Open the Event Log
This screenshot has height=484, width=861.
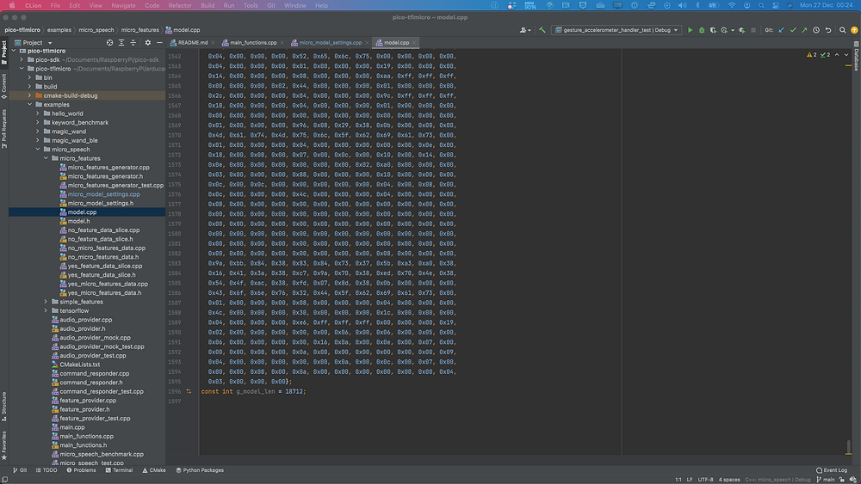click(x=832, y=470)
